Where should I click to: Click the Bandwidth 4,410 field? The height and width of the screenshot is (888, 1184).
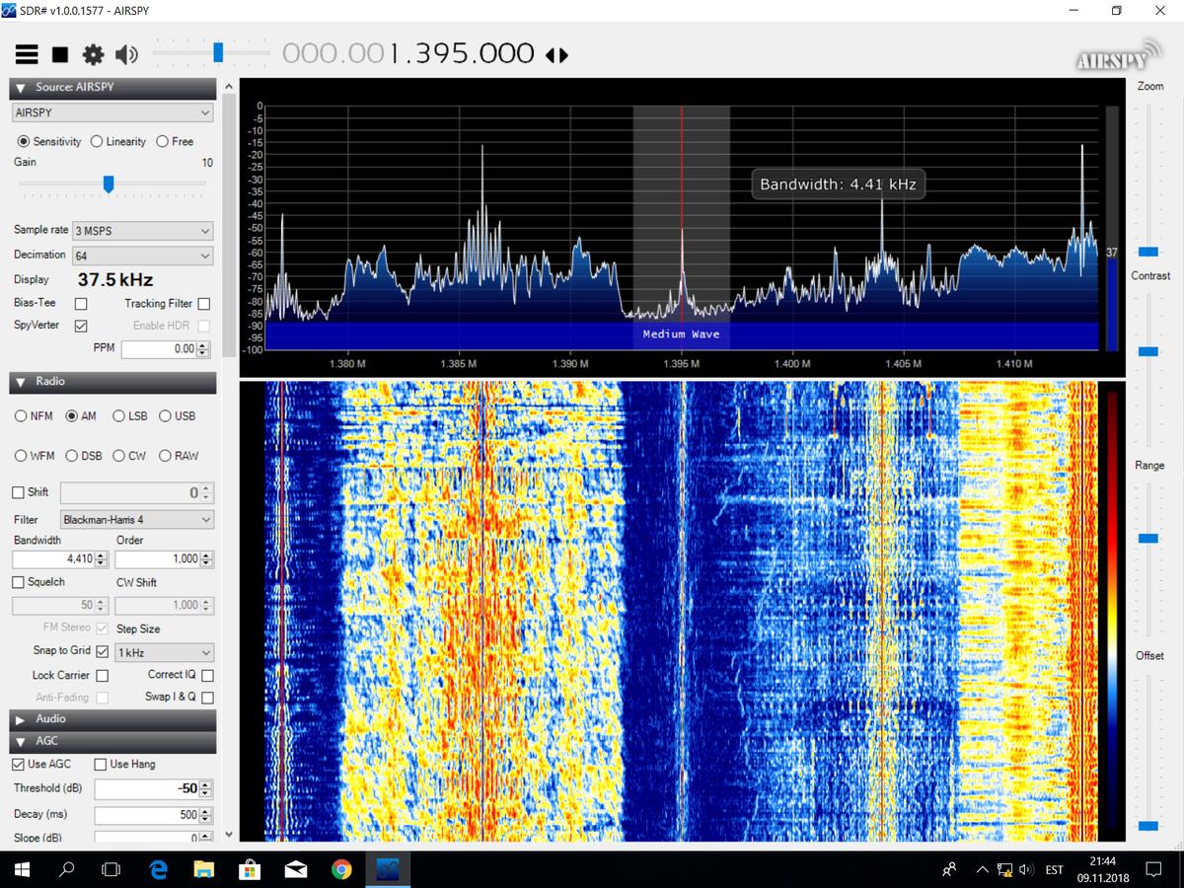pyautogui.click(x=53, y=559)
